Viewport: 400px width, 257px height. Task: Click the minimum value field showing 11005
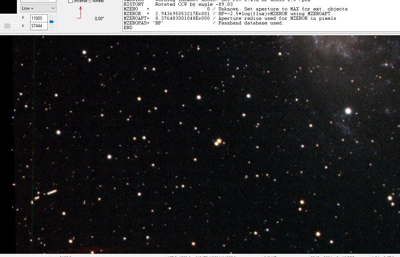click(39, 18)
